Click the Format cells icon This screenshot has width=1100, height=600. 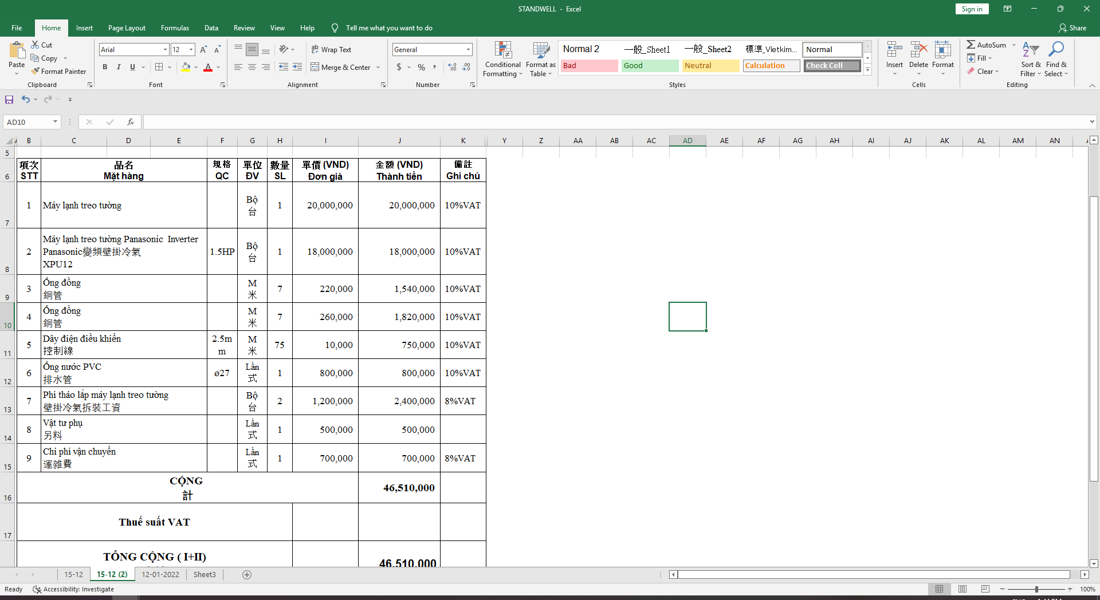coord(942,50)
